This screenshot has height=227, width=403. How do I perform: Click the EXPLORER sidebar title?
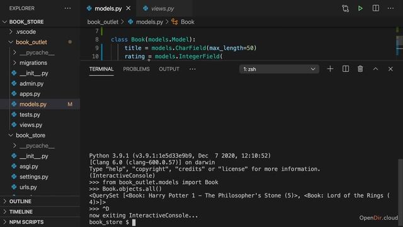pos(22,8)
